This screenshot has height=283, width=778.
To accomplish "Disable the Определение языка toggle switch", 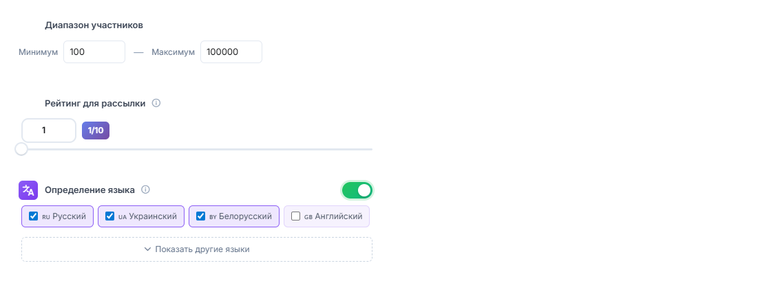I will tap(357, 190).
